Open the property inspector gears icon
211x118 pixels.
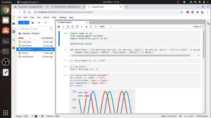(x=208, y=24)
